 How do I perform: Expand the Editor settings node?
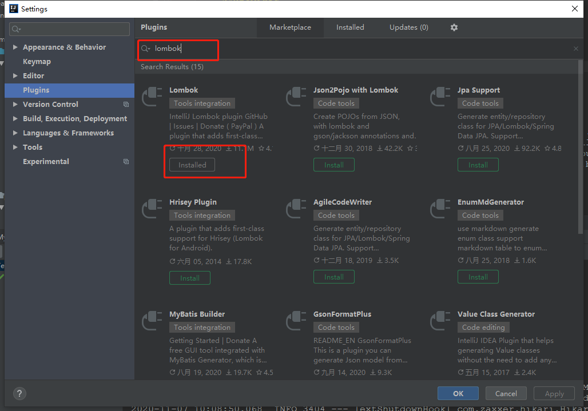coord(15,75)
